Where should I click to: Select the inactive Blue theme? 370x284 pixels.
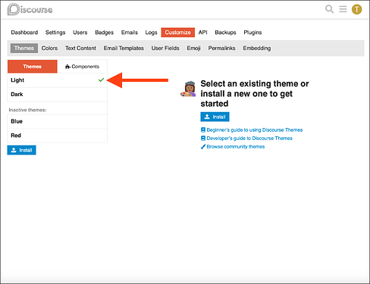58,121
